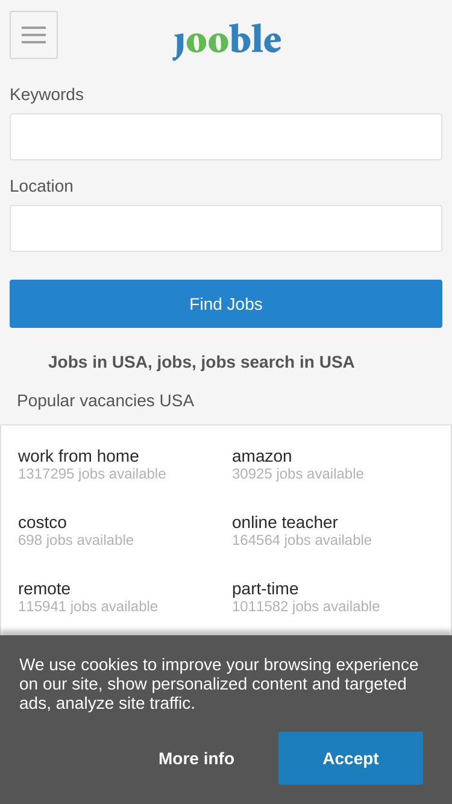Accept the cookie notice
452x804 pixels.
pyautogui.click(x=351, y=758)
